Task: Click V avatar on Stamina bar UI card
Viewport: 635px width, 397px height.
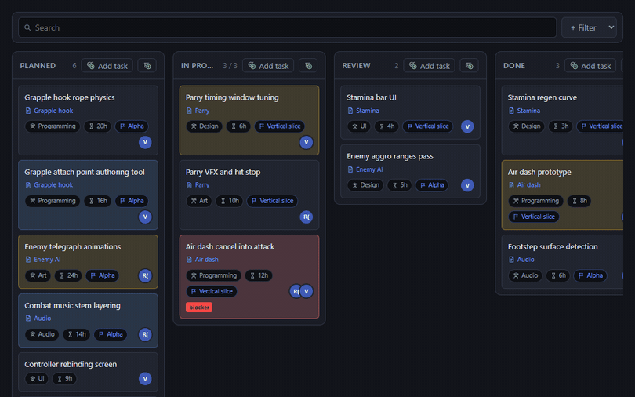Action: point(467,126)
